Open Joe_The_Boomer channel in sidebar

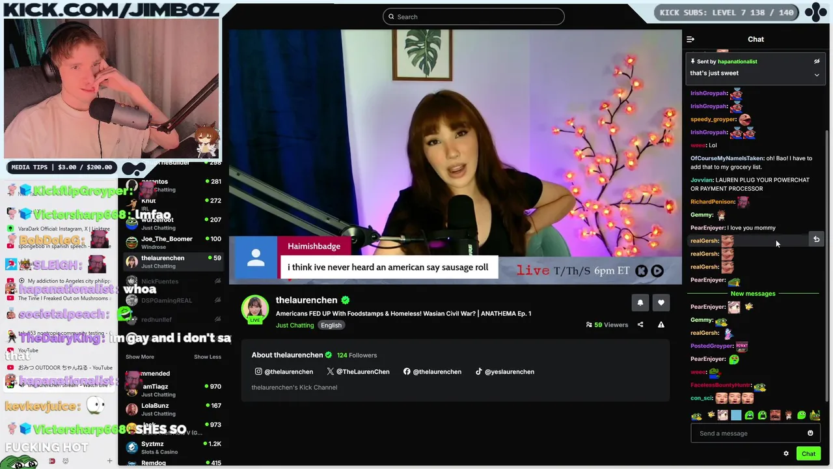pos(172,242)
